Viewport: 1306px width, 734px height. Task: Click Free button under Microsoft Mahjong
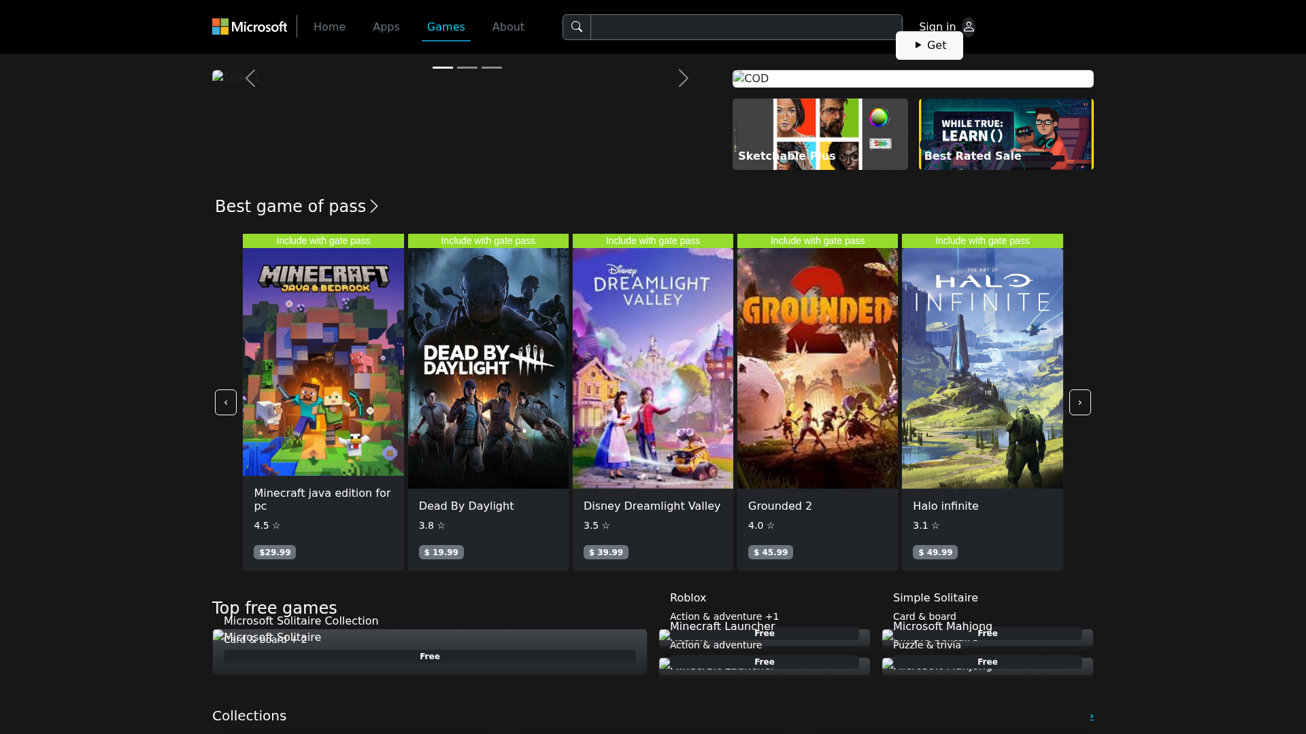[x=988, y=662]
